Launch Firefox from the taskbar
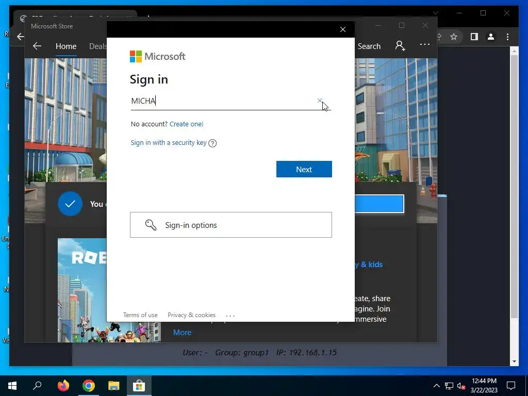 63,386
